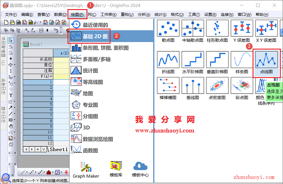The height and width of the screenshot is (184, 283).
Task: Choose the 柱形散点图 plot type
Action: (217, 31)
